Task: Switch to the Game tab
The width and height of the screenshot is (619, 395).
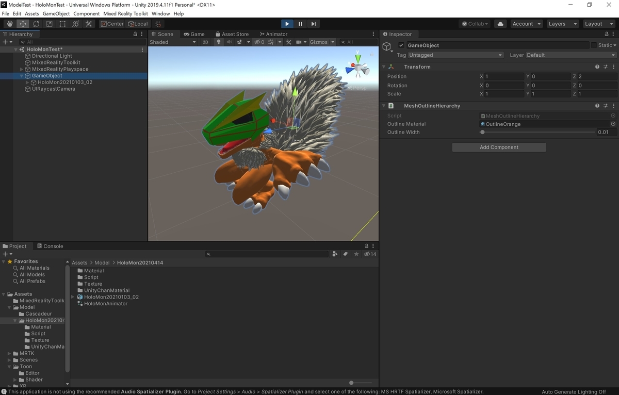Action: [194, 34]
